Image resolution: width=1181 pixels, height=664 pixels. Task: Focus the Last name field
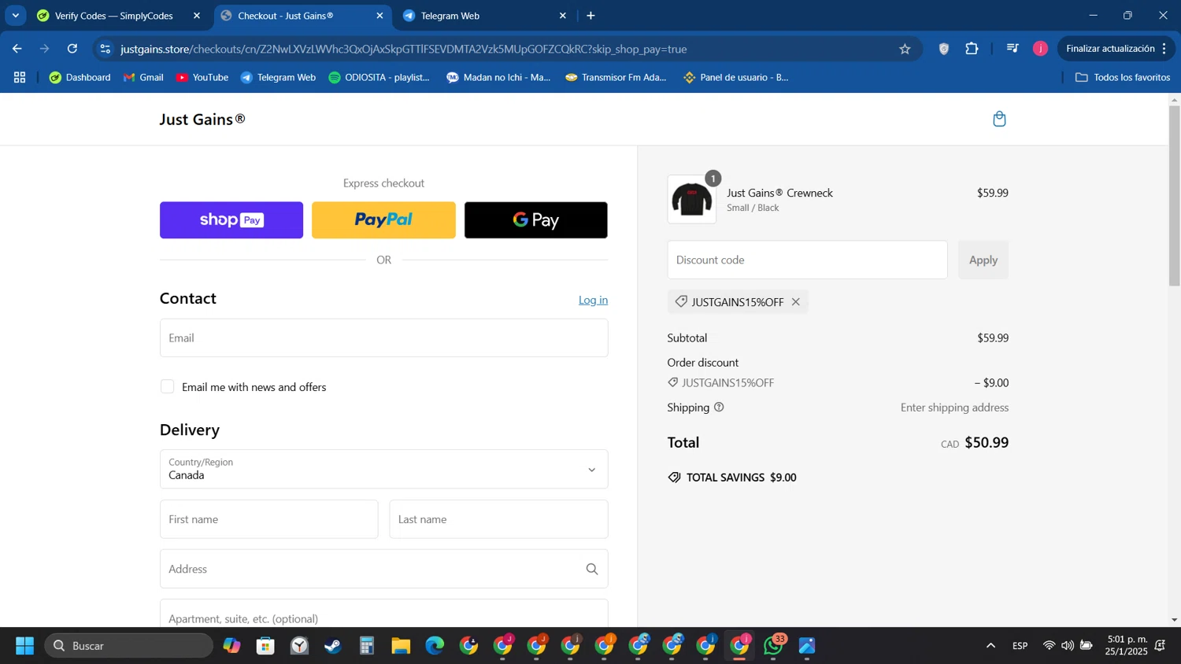click(x=498, y=519)
